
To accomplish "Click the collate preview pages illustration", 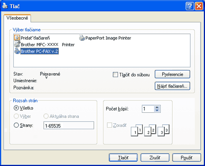I will click(150, 130).
